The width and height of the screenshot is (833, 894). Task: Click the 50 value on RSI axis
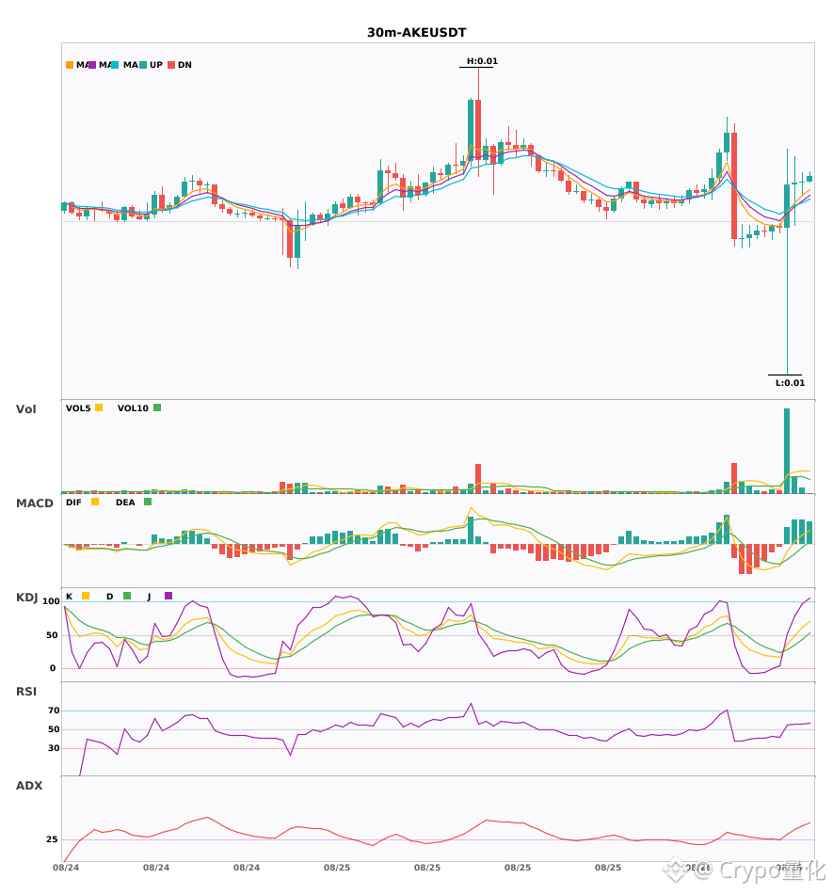(55, 729)
